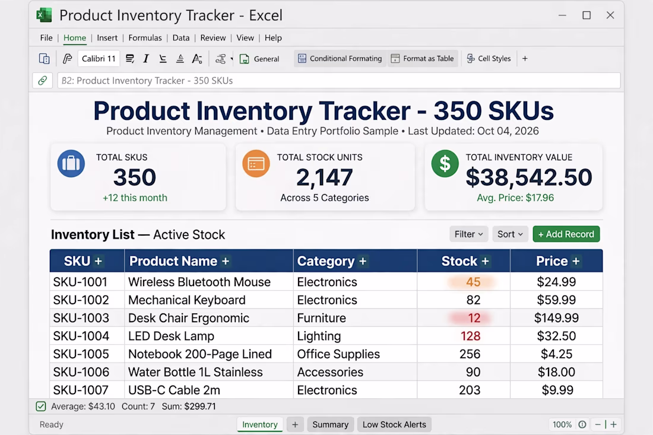Image resolution: width=653 pixels, height=435 pixels.
Task: Click the green Add Record button
Action: 566,234
